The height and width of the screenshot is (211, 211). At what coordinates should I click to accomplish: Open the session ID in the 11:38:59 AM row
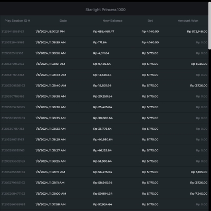pos(13,42)
